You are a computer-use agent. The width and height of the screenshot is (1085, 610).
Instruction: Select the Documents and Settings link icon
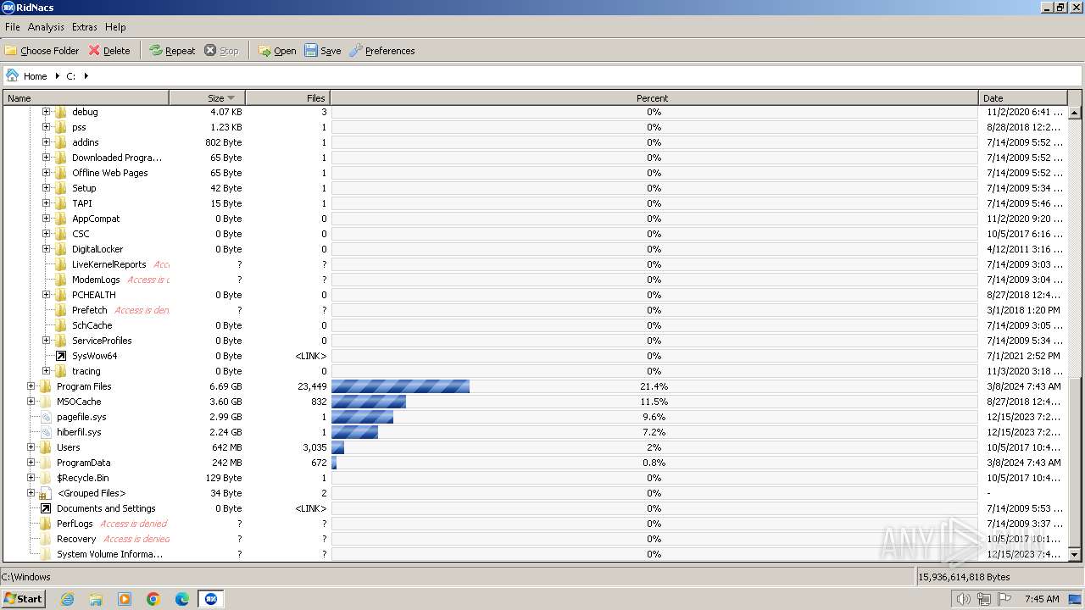pyautogui.click(x=46, y=508)
